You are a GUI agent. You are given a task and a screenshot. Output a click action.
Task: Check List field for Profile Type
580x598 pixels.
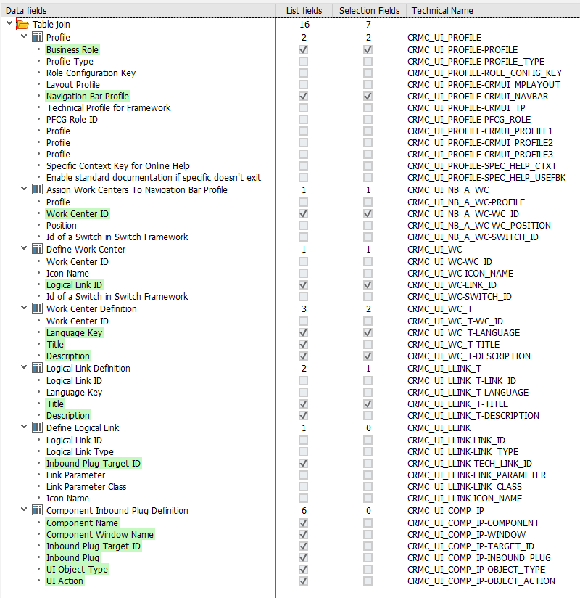303,62
